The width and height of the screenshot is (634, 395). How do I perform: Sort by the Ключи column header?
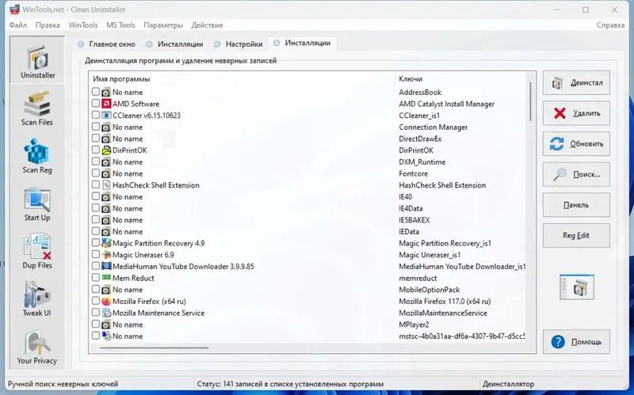[411, 79]
